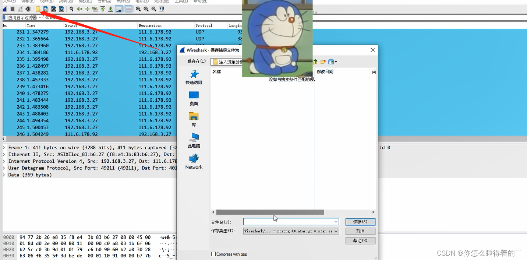Select Desktop (桌面) in the save dialog sidebar
527x260 pixels.
coord(194,98)
